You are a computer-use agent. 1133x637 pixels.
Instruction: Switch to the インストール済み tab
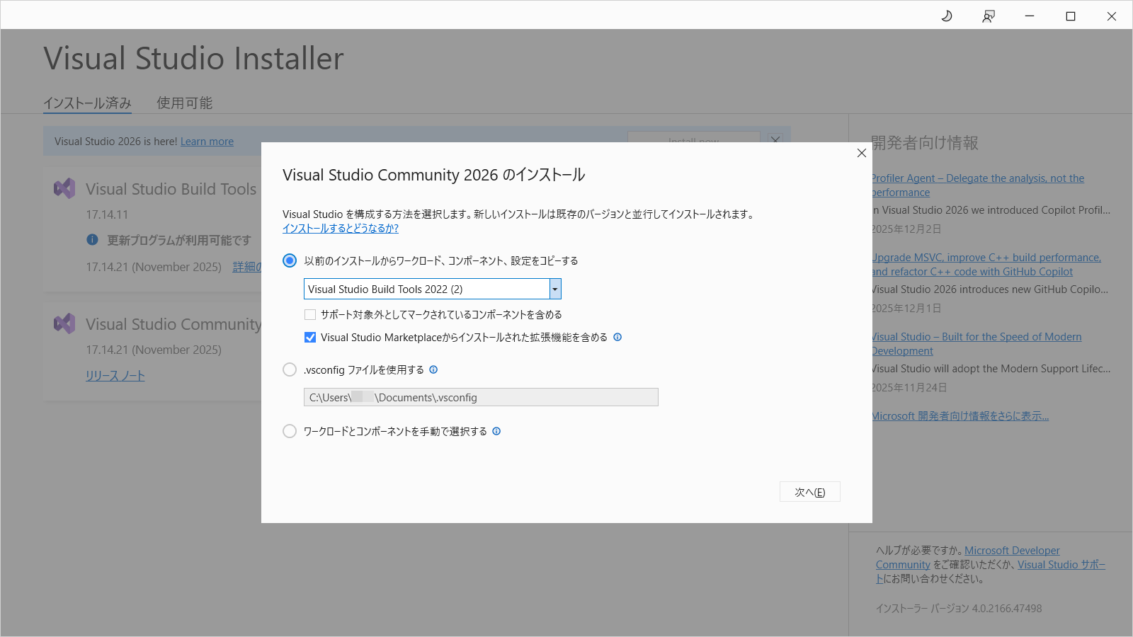[x=87, y=103]
